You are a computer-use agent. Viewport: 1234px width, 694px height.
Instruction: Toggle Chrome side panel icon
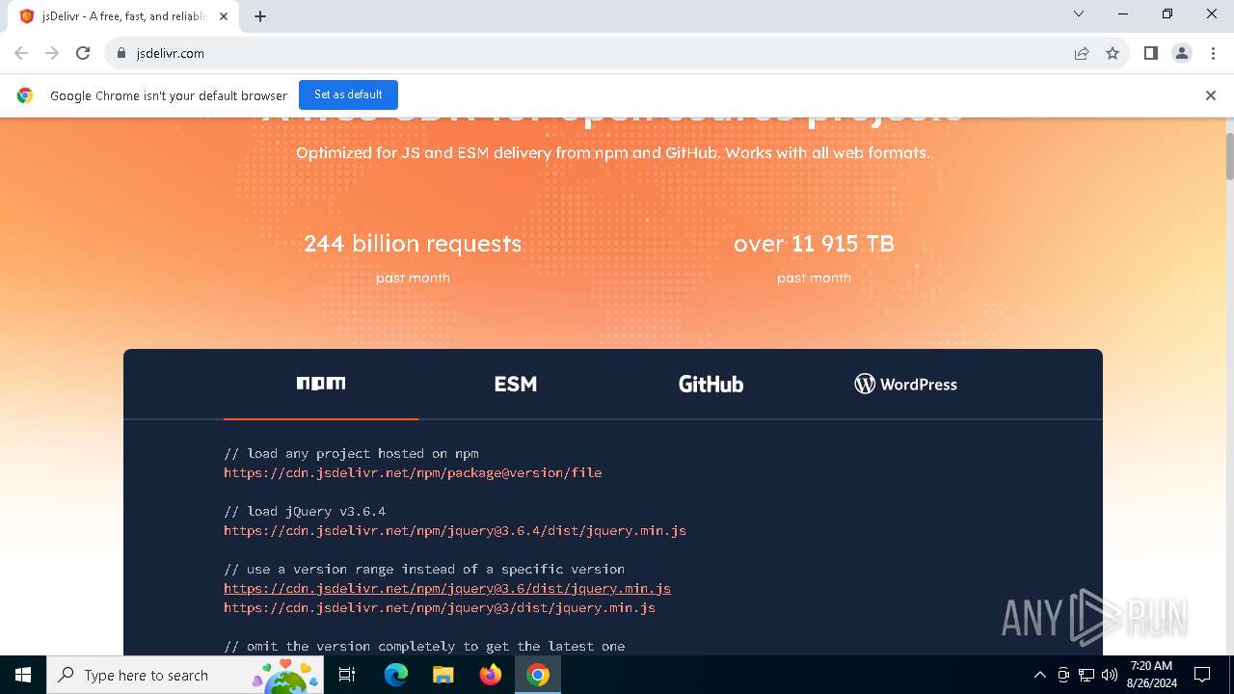[1150, 53]
